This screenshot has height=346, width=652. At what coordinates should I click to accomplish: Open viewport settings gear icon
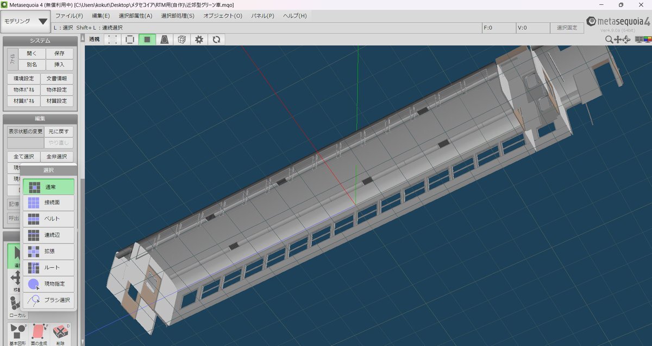[199, 40]
